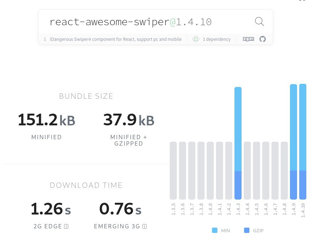Click the 1.26 s download time
Image resolution: width=317 pixels, height=239 pixels.
point(51,209)
